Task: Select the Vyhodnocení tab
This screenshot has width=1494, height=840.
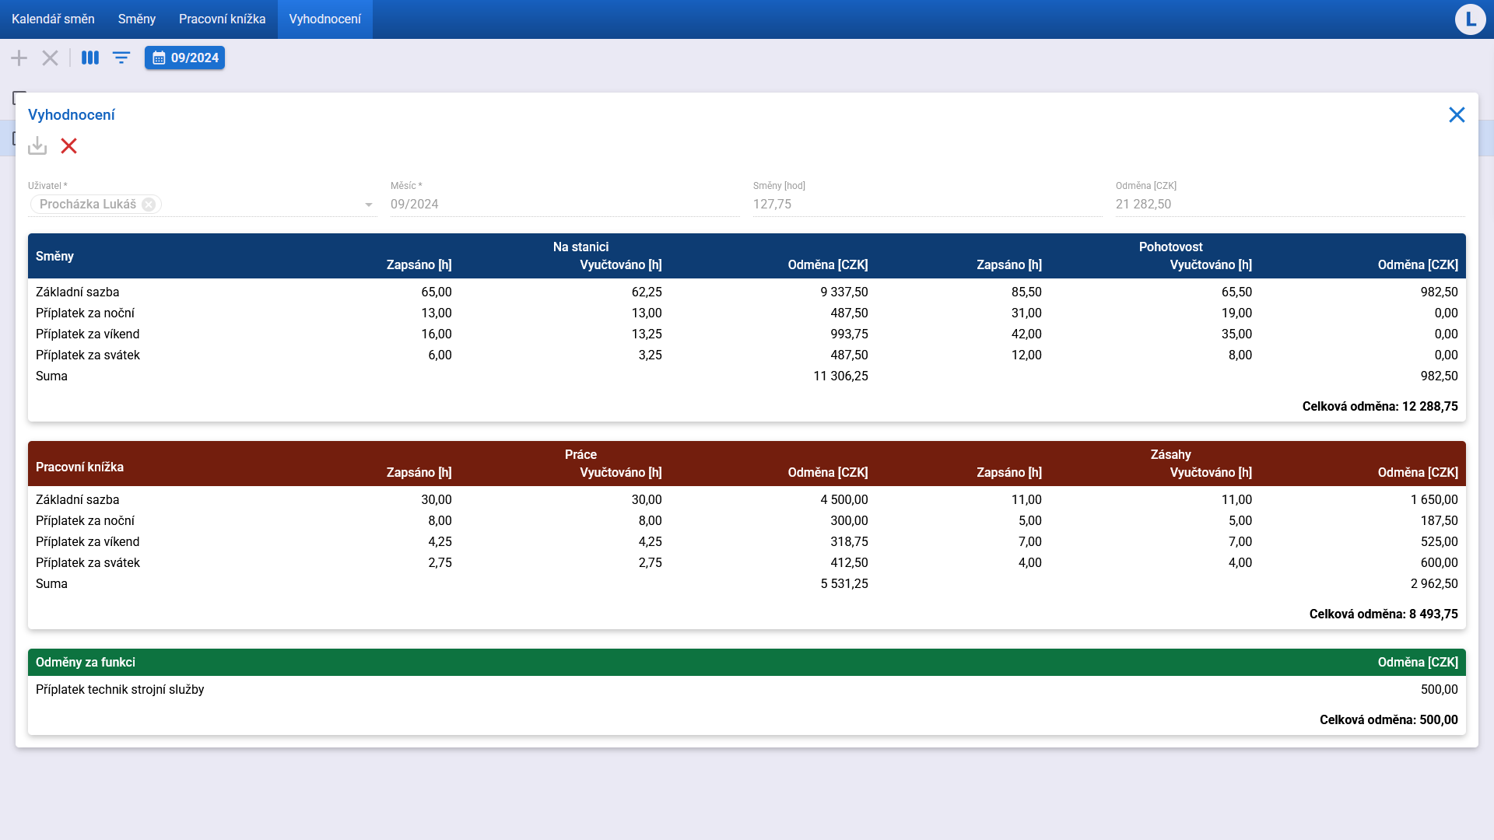Action: click(324, 19)
